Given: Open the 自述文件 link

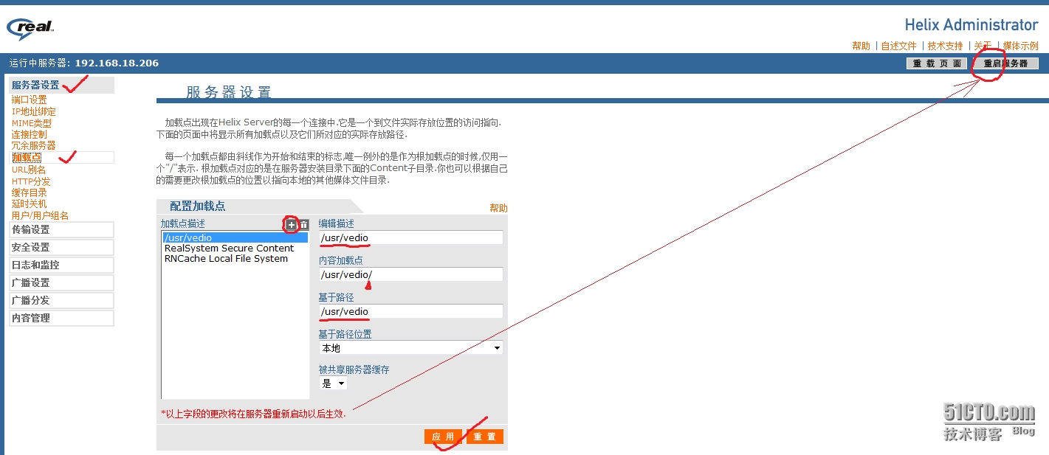Looking at the screenshot, I should point(898,46).
